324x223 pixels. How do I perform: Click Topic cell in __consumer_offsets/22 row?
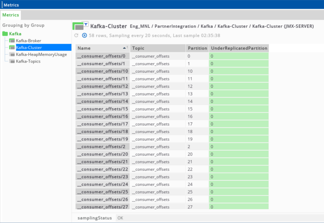158,169
